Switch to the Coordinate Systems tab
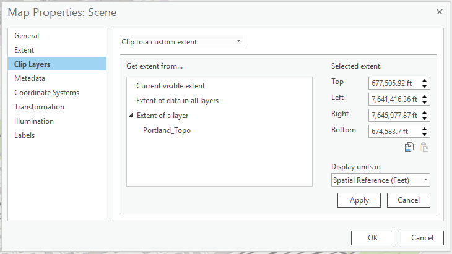452x254 pixels. pos(47,93)
